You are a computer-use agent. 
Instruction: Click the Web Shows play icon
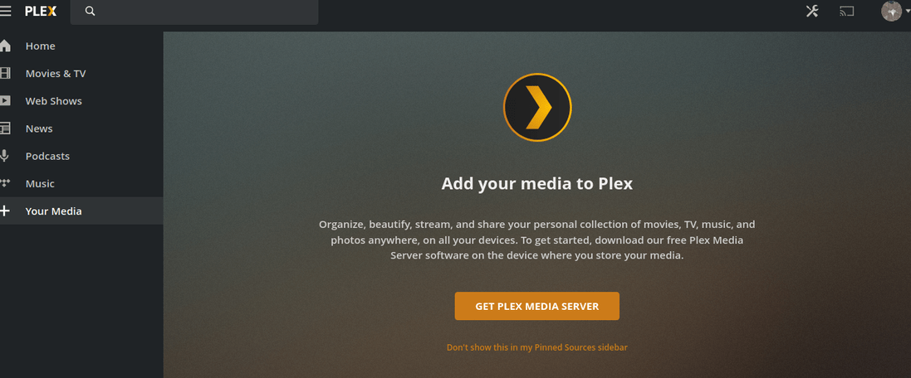click(5, 101)
